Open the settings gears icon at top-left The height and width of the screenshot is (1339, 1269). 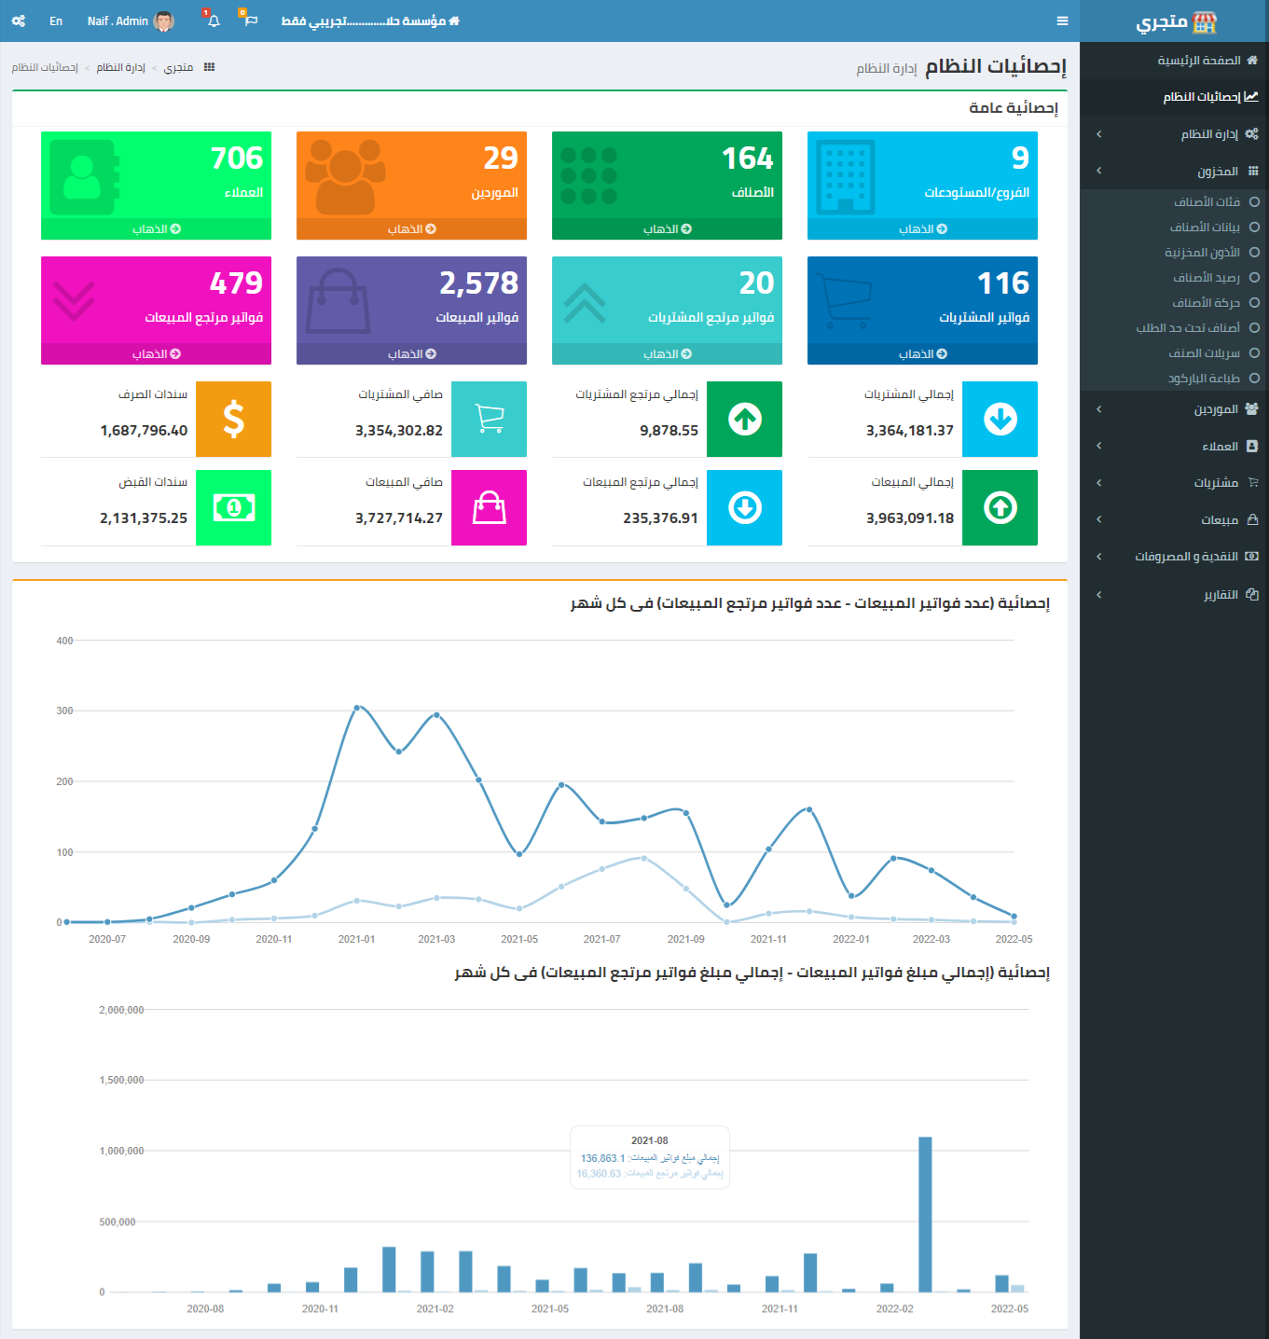19,21
